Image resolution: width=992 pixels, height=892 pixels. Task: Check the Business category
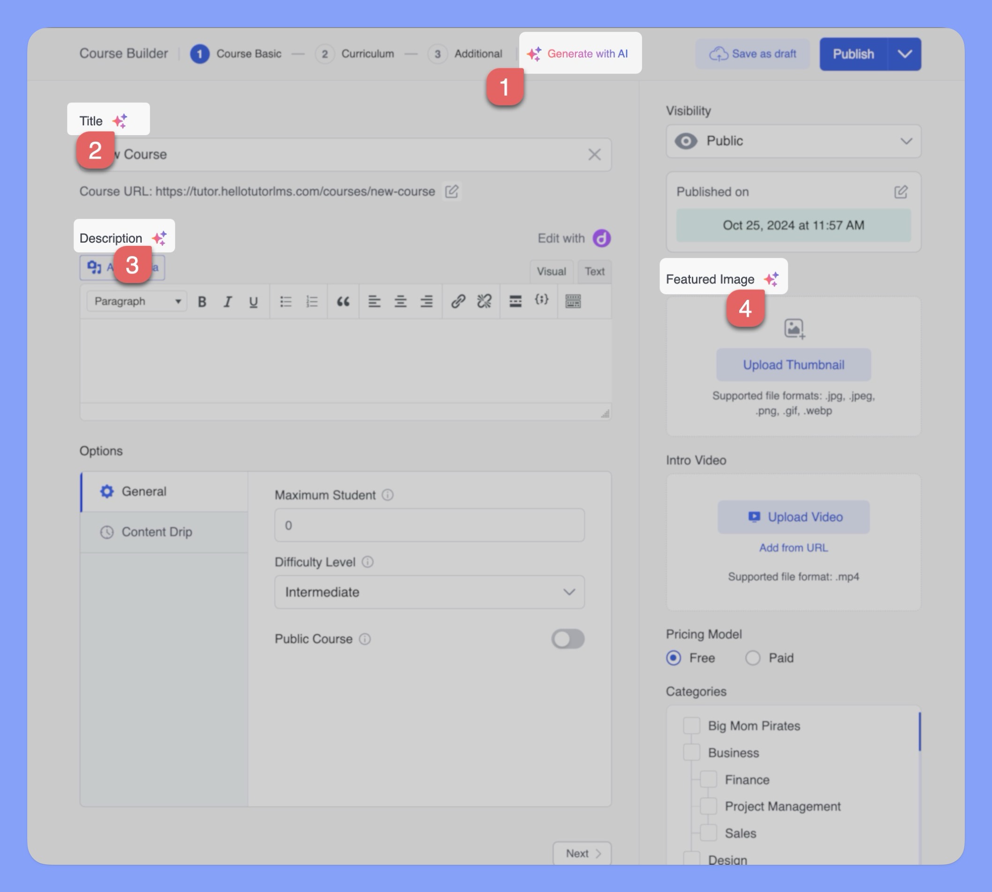(x=691, y=753)
